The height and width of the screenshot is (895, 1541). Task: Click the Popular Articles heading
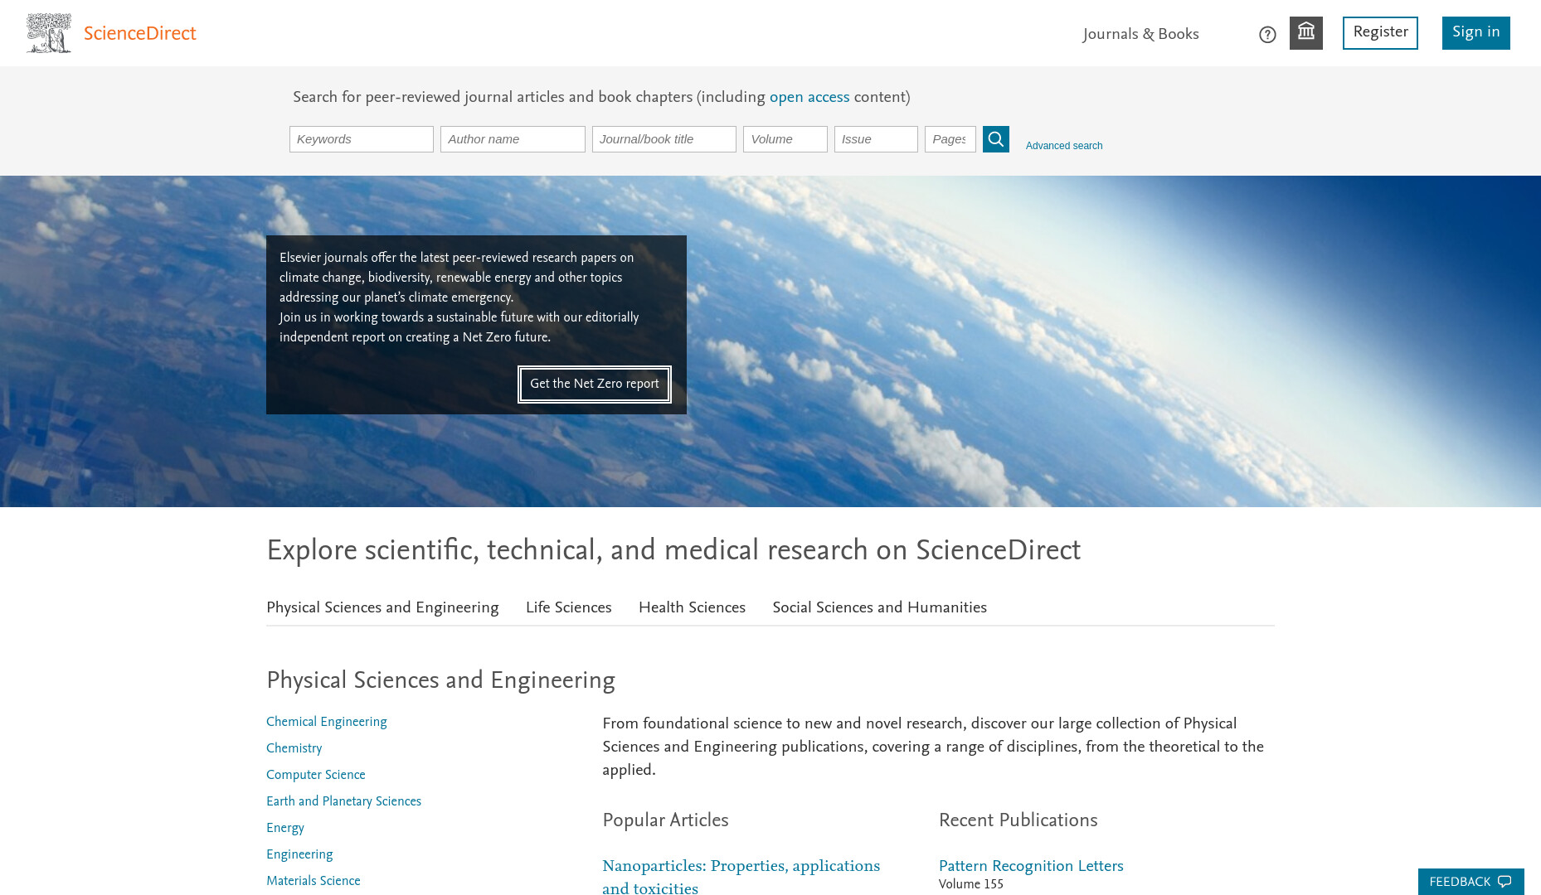coord(666,820)
